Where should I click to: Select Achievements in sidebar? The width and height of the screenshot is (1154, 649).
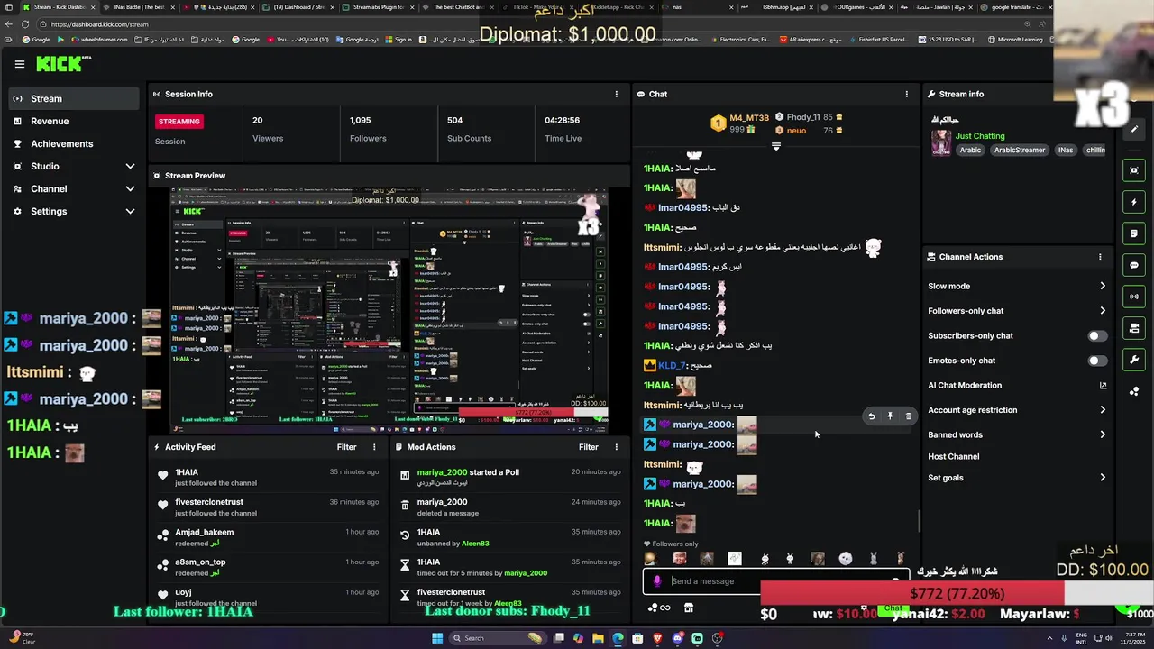tap(74, 143)
